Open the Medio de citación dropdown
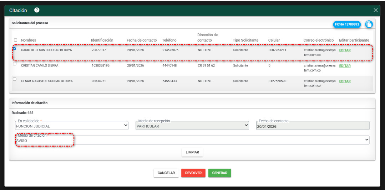This screenshot has height=190, width=385. [192, 140]
